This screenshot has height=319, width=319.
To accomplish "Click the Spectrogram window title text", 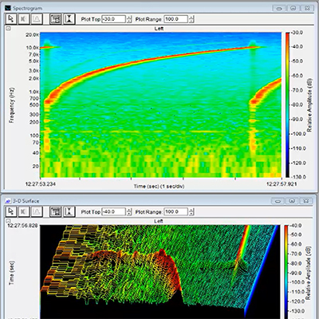I will tap(27, 8).
